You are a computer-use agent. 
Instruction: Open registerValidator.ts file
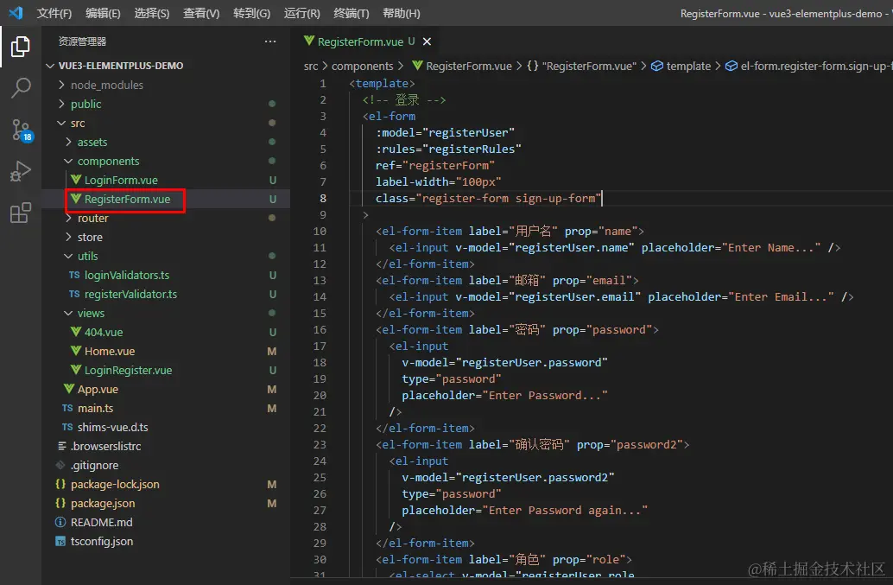coord(130,294)
